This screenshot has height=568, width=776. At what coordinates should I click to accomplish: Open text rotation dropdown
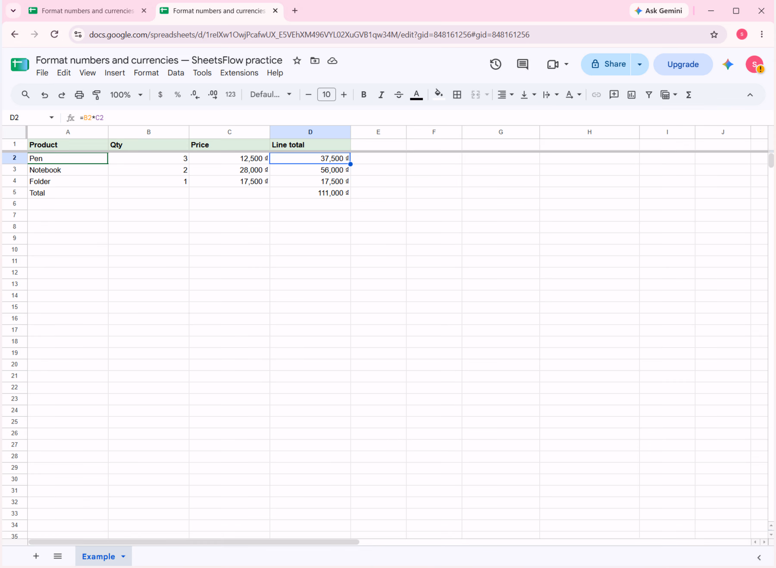573,95
